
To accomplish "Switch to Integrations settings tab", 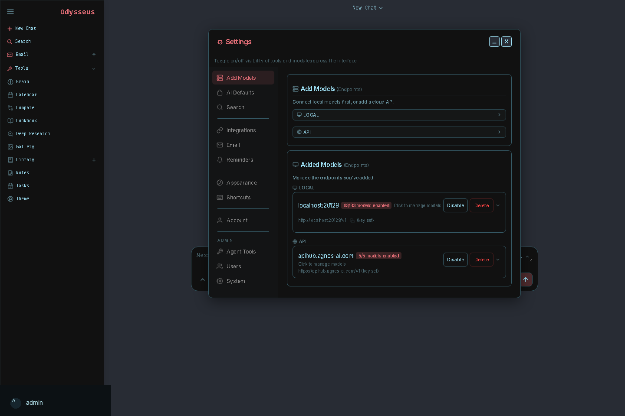I will [x=243, y=130].
